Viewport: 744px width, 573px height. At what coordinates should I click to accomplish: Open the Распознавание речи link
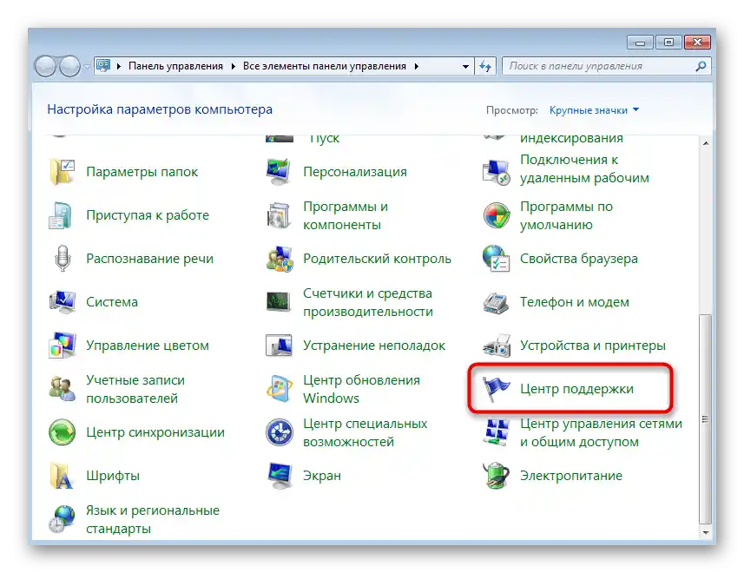pos(149,259)
